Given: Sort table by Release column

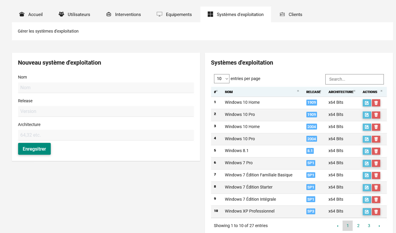Looking at the screenshot, I should (x=313, y=92).
